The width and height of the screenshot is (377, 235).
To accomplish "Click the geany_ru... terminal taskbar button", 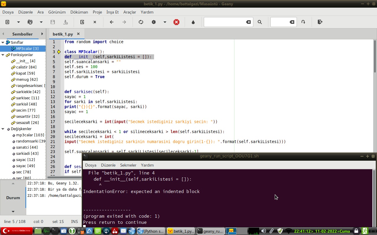I will 211,231.
